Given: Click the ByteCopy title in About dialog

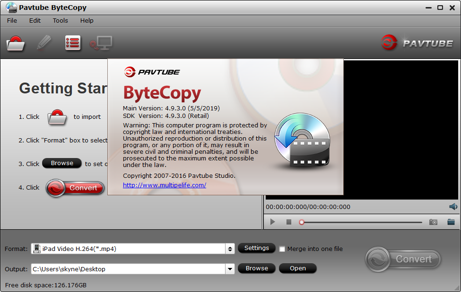Looking at the screenshot, I should 162,93.
